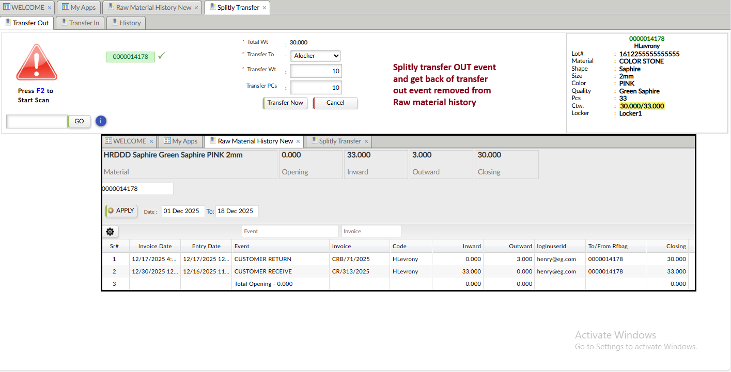The width and height of the screenshot is (731, 372).
Task: Click the green checkmark next to 0000014178
Action: pyautogui.click(x=162, y=56)
